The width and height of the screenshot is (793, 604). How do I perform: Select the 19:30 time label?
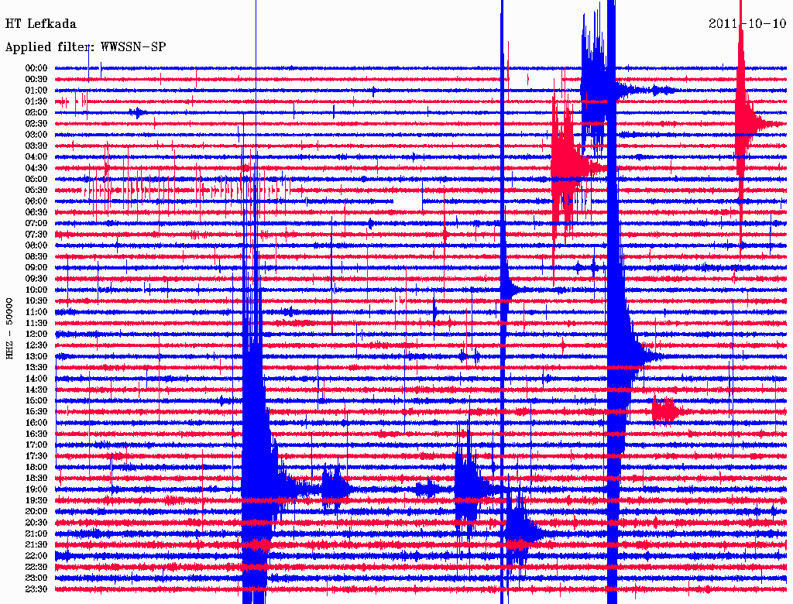36,500
